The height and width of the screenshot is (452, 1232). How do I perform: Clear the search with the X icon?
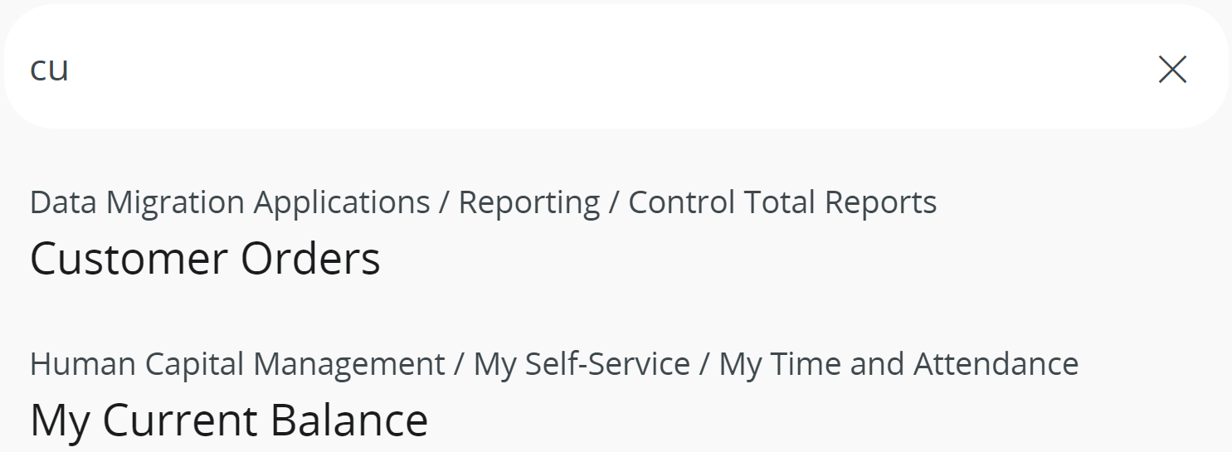(1172, 70)
